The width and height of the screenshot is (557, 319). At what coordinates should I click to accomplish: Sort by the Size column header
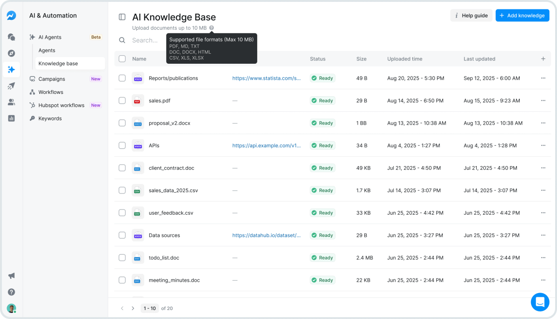pyautogui.click(x=361, y=59)
